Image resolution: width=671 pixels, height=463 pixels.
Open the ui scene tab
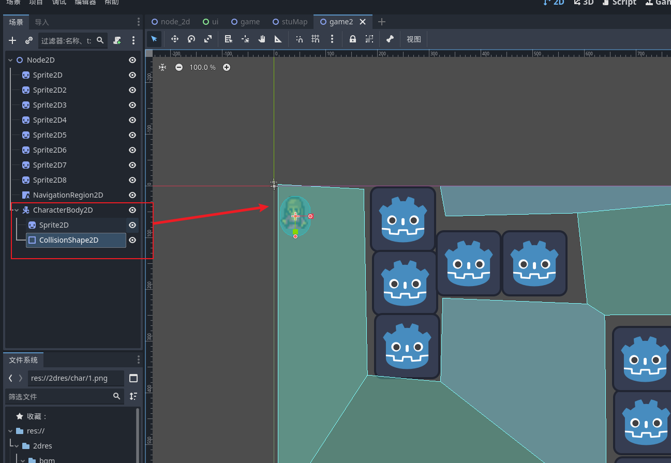click(x=211, y=22)
